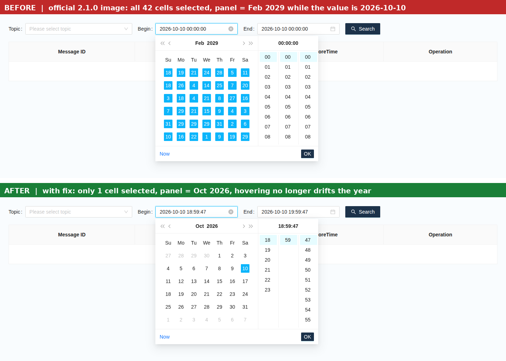
Task: Click Operation column header in bottom table
Action: point(440,235)
